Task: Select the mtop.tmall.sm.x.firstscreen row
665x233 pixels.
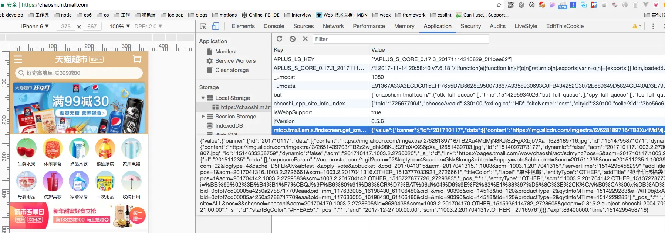Action: 468,130
